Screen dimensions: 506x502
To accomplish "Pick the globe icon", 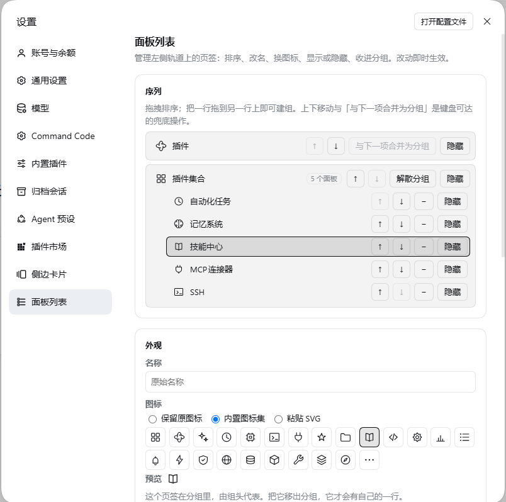I will point(227,460).
